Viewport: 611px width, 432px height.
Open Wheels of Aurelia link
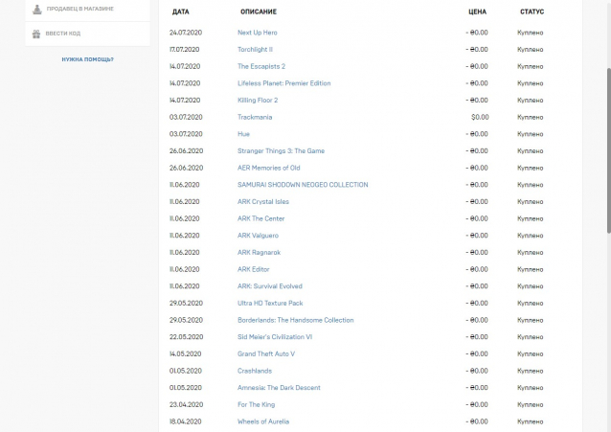coord(263,421)
